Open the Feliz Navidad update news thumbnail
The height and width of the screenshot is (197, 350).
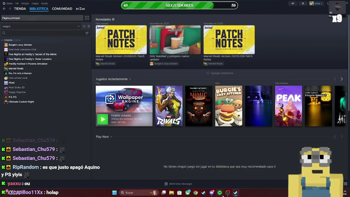pos(175,40)
